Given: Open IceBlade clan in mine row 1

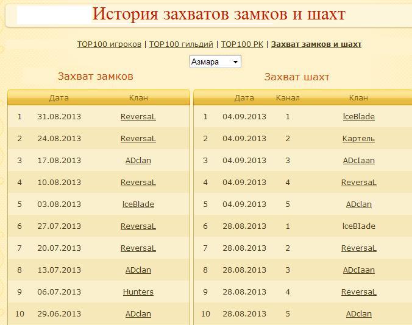Looking at the screenshot, I should coord(358,117).
